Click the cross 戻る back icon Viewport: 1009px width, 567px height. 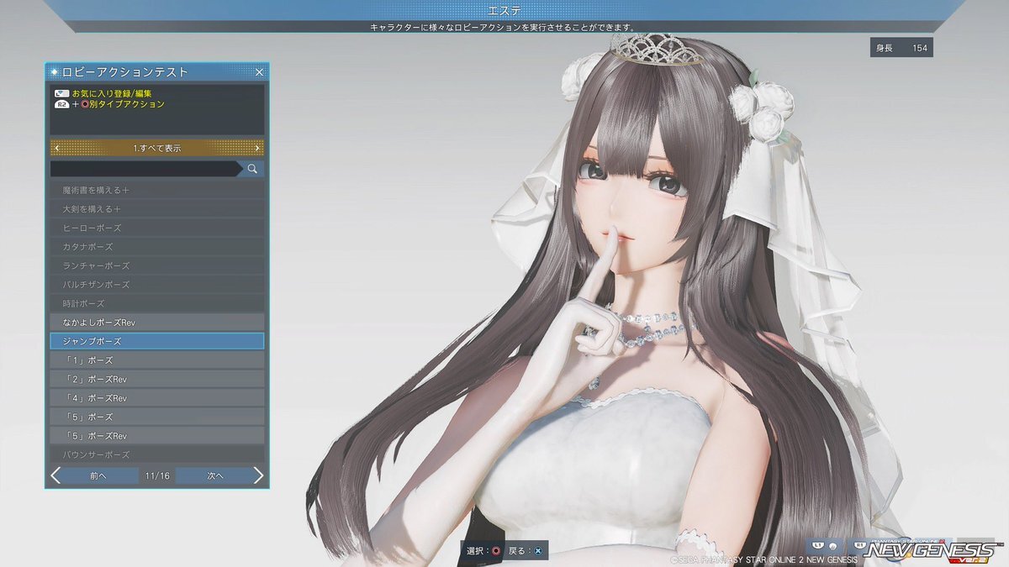(538, 551)
